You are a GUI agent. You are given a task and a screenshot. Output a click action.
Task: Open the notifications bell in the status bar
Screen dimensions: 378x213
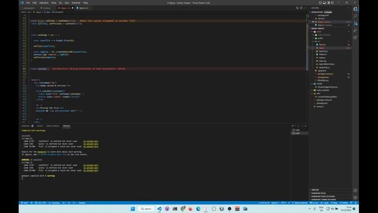point(356,203)
